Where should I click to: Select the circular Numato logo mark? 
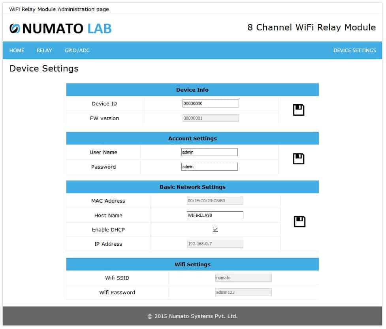coord(15,28)
